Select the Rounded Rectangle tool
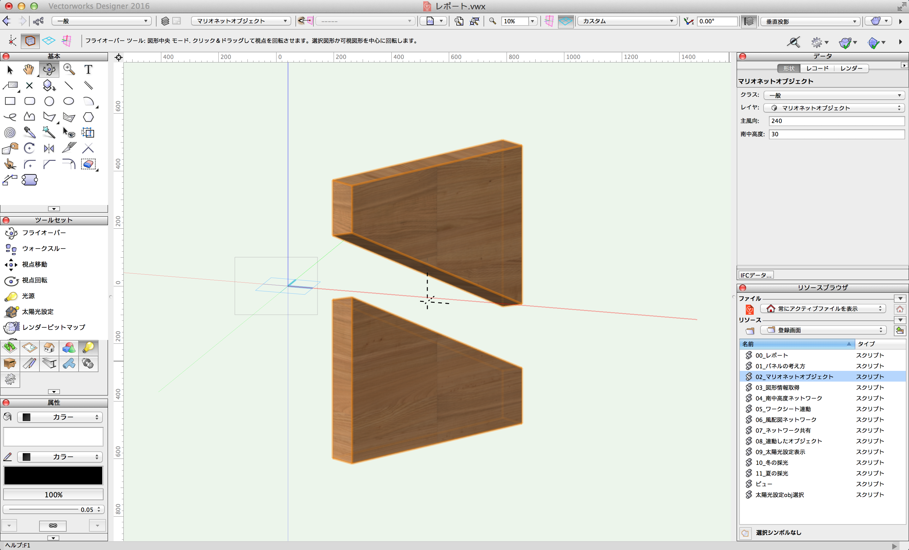 pyautogui.click(x=30, y=101)
